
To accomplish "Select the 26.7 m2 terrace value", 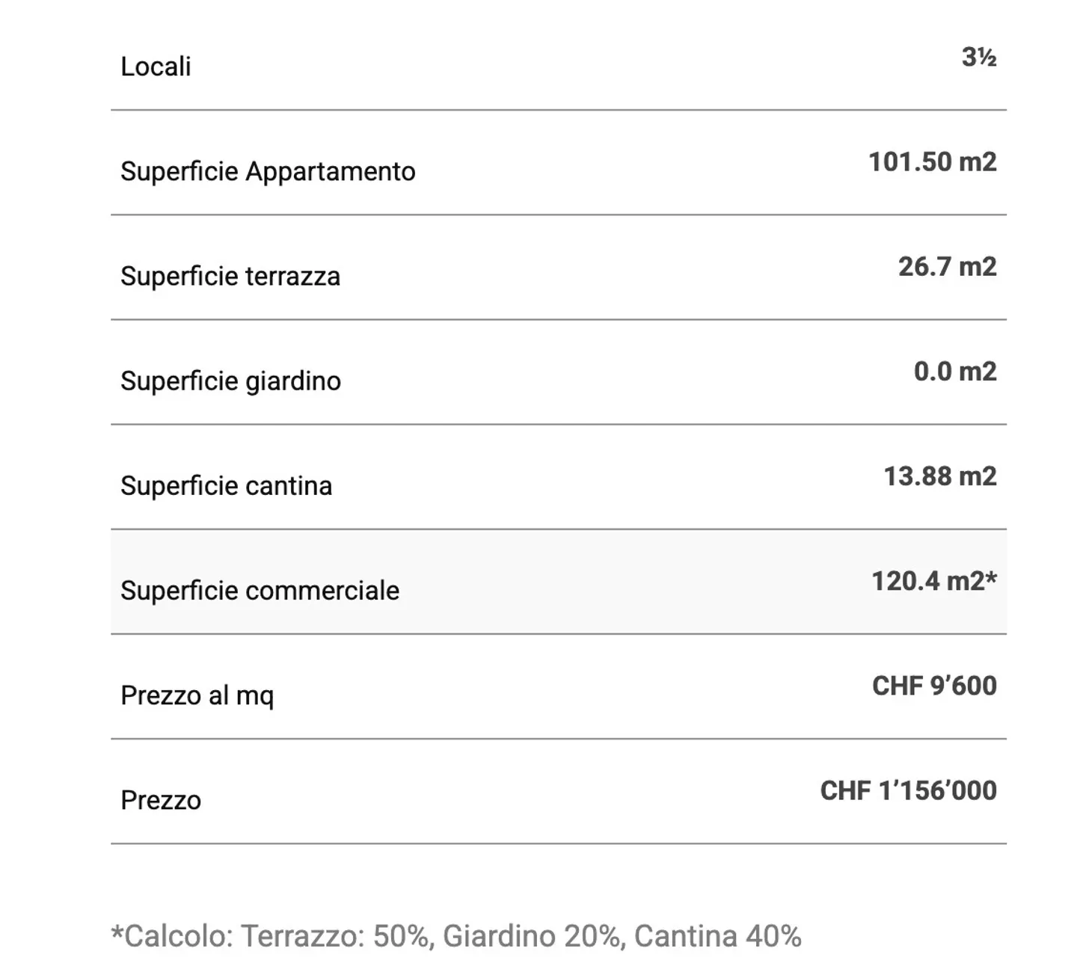I will pyautogui.click(x=947, y=267).
